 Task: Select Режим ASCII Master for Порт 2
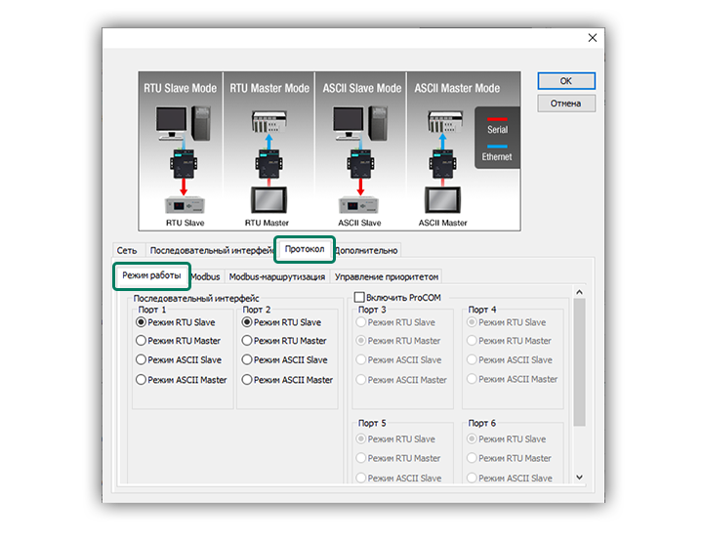247,380
